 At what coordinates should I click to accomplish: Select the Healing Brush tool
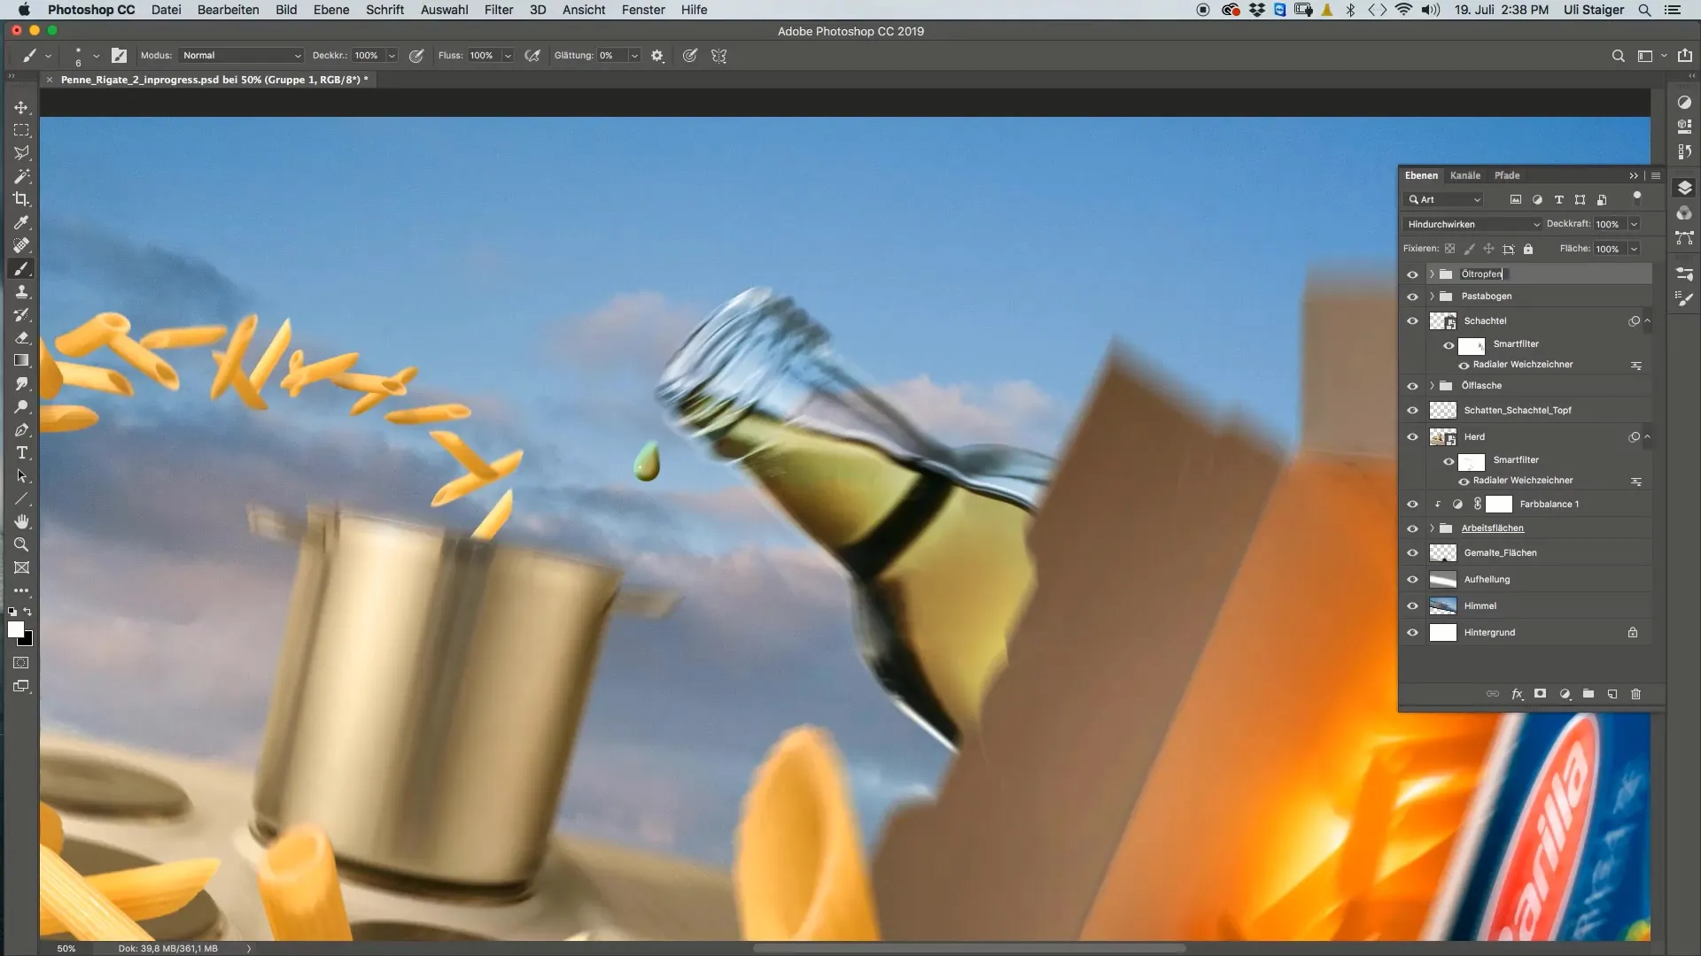pos(21,245)
